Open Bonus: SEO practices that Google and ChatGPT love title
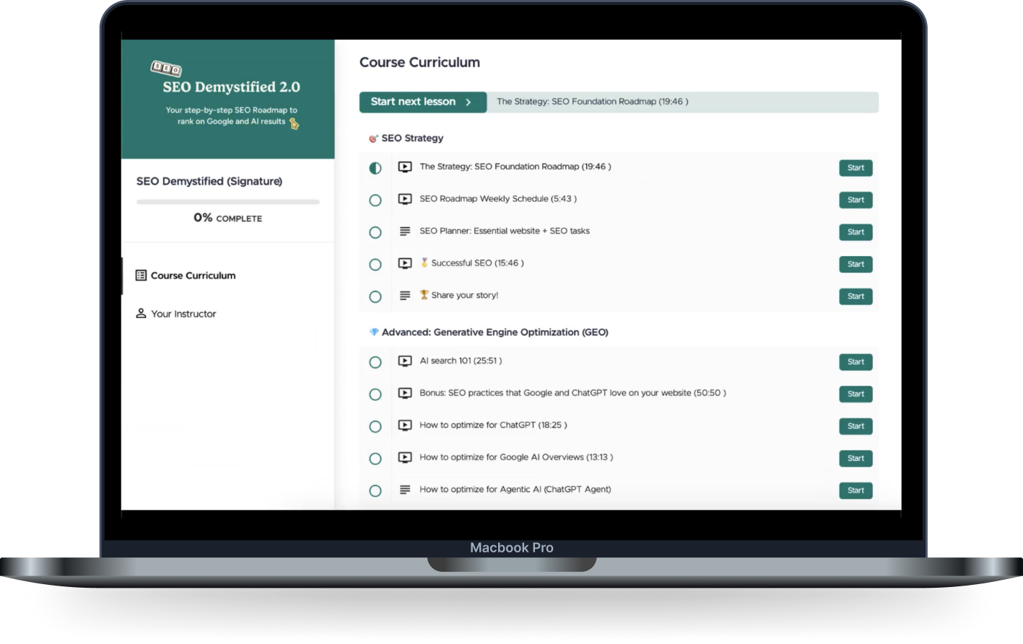1023x644 pixels. click(x=573, y=393)
